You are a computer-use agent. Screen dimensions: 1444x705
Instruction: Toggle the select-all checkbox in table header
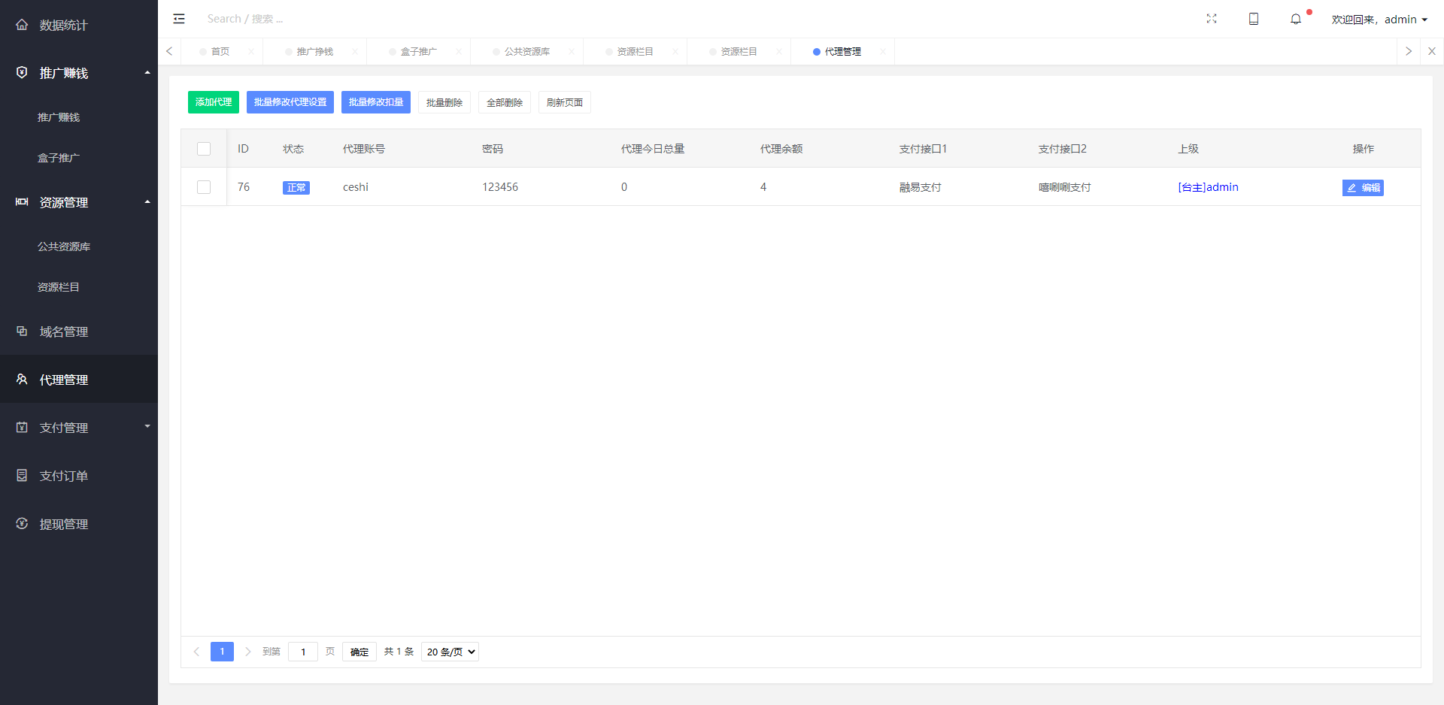click(204, 149)
